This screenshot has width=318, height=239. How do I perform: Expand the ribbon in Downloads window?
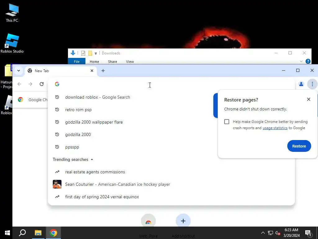coord(301,61)
